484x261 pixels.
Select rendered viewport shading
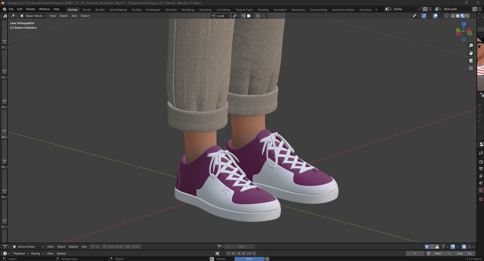point(467,16)
